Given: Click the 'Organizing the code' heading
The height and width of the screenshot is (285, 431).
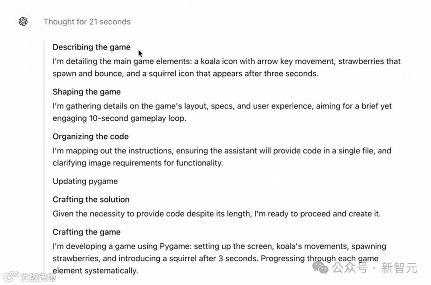Looking at the screenshot, I should click(x=91, y=136).
